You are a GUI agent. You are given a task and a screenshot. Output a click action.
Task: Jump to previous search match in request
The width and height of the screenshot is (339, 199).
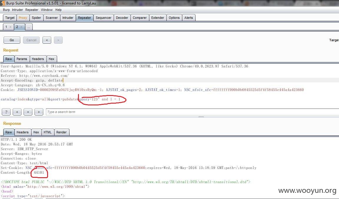(17, 112)
